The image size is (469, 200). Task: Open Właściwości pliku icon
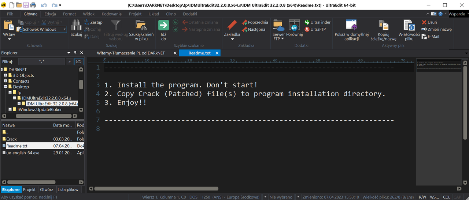[x=409, y=25]
